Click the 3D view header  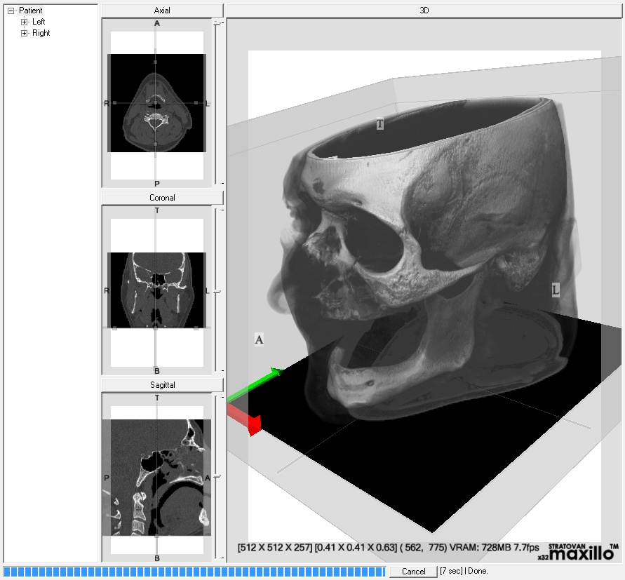click(424, 11)
